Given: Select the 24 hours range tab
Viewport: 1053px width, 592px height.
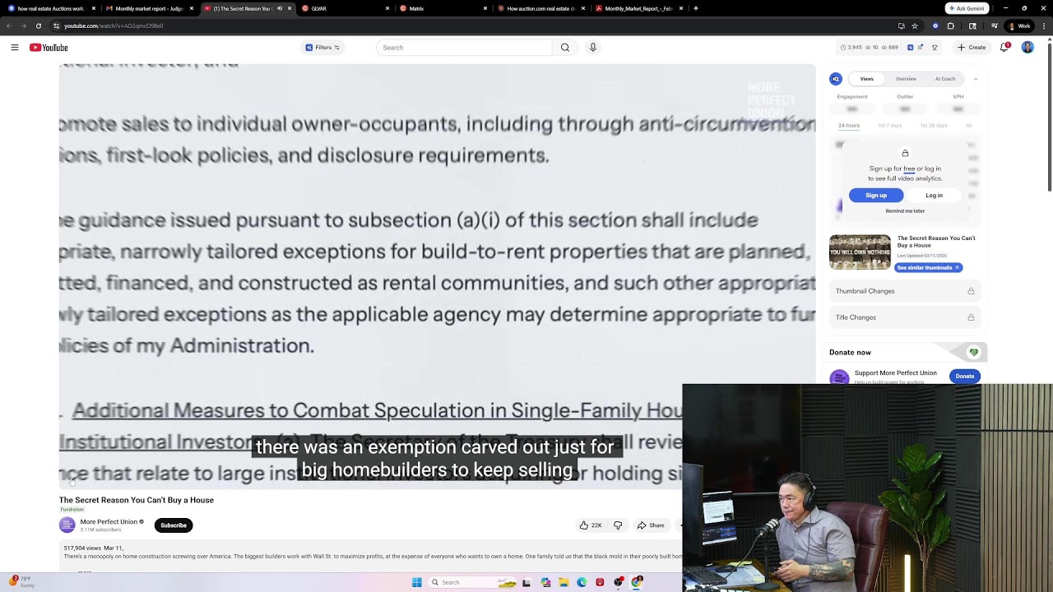Looking at the screenshot, I should [849, 126].
